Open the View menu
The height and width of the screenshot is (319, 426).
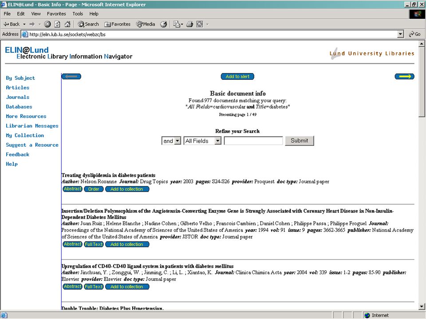pyautogui.click(x=35, y=14)
